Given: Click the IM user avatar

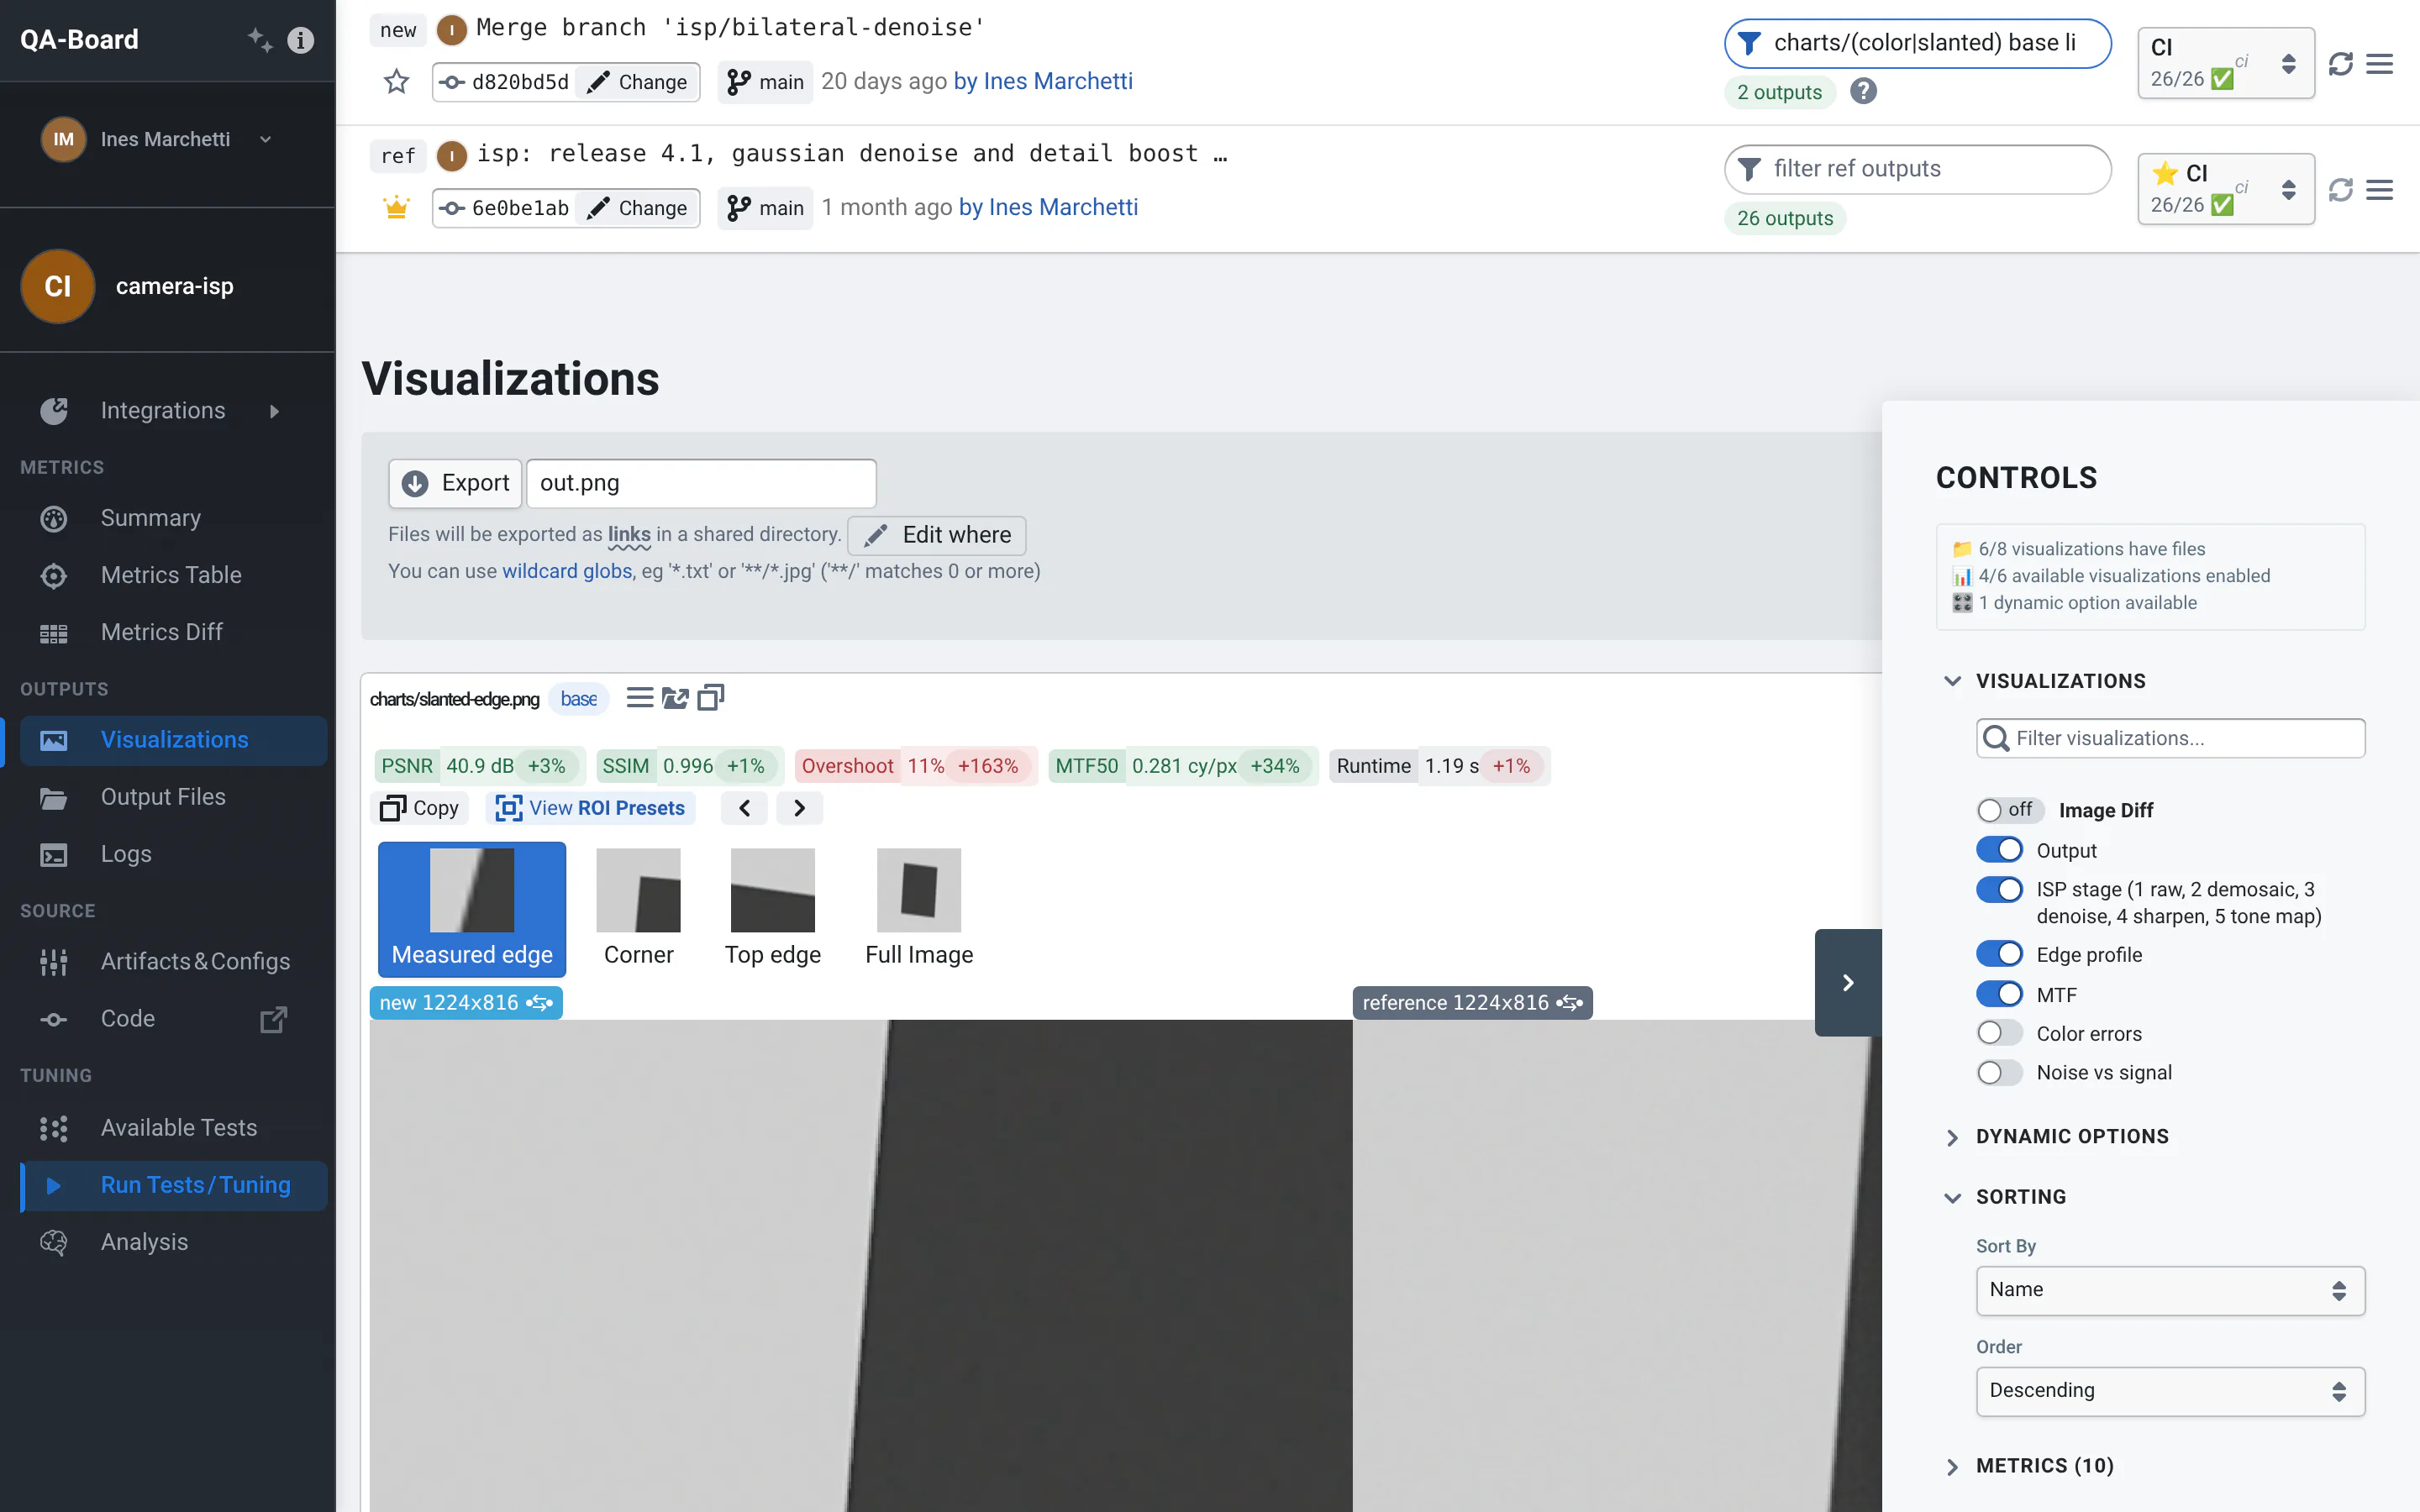Looking at the screenshot, I should 63,139.
